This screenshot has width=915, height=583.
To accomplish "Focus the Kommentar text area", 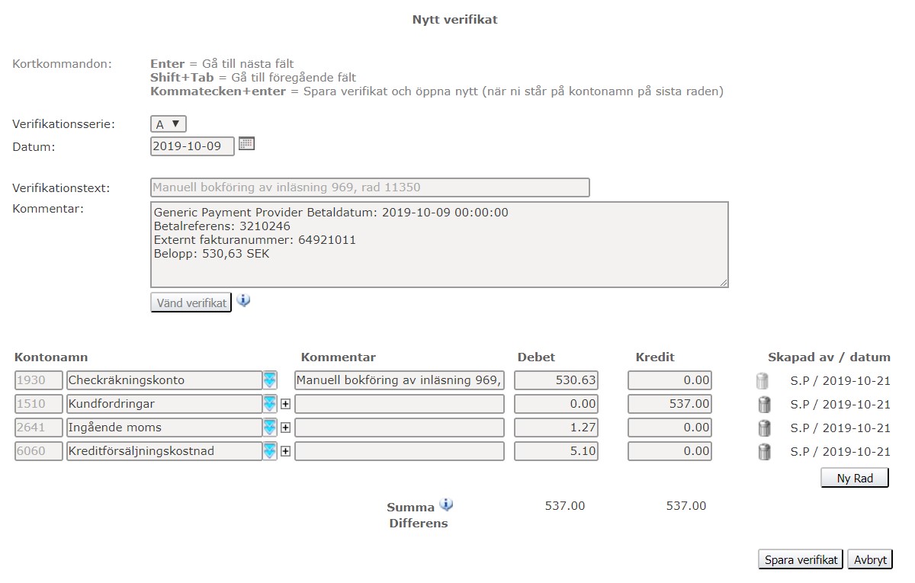I will [438, 245].
